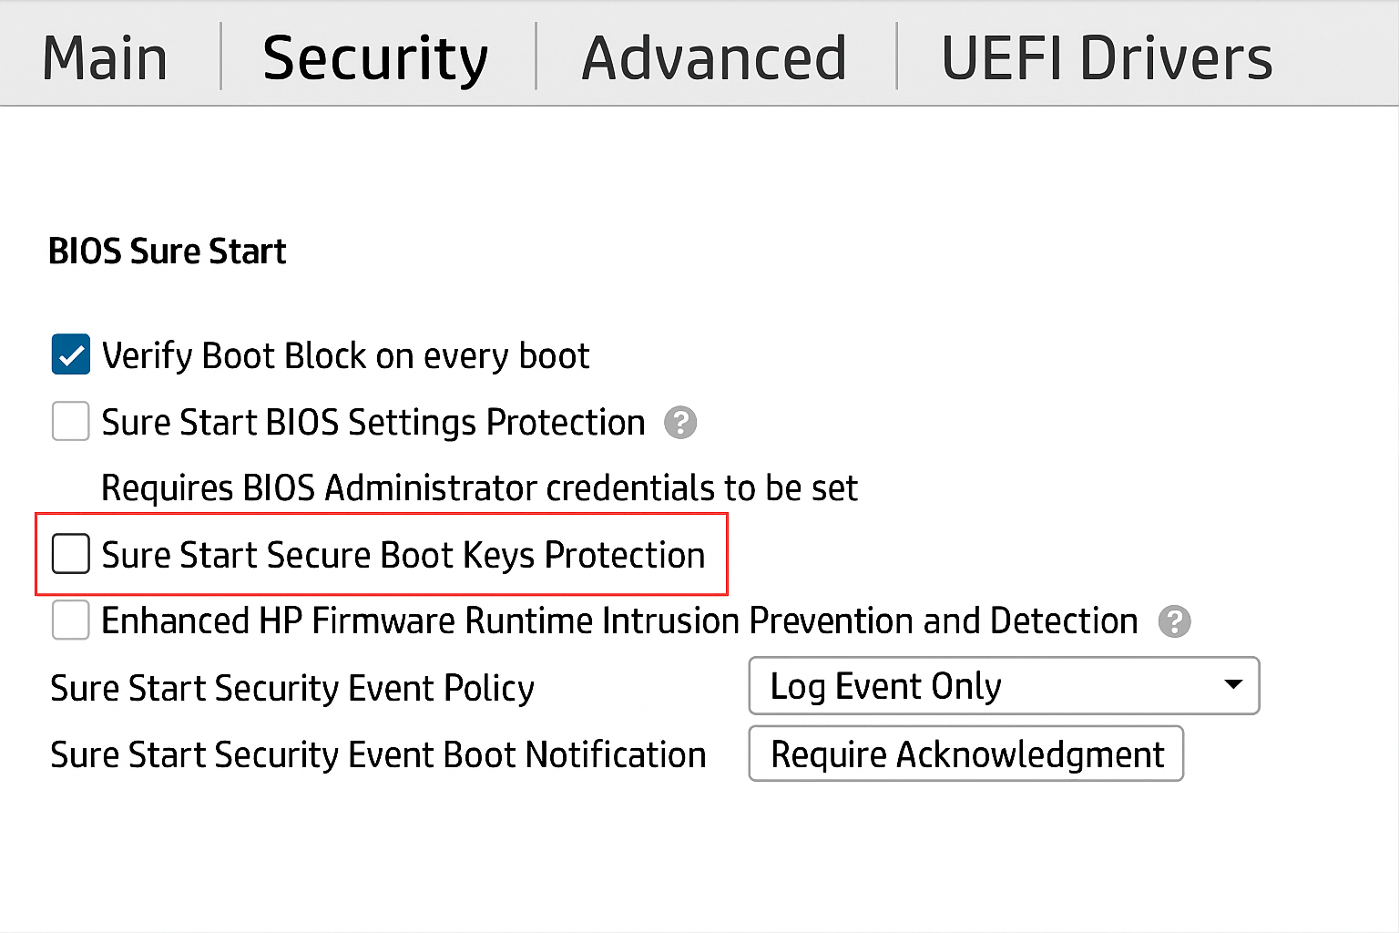
Task: Click the BIOS Sure Start section heading
Action: tap(168, 251)
